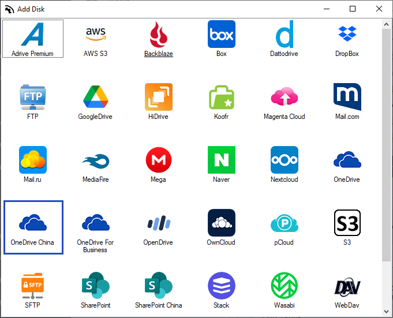
Task: Close the Add Disk dialog
Action: click(379, 9)
